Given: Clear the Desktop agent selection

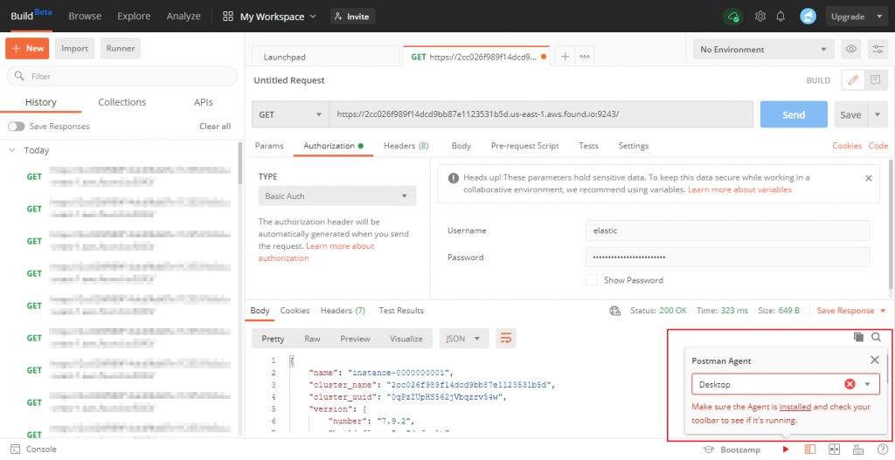Looking at the screenshot, I should click(x=850, y=384).
